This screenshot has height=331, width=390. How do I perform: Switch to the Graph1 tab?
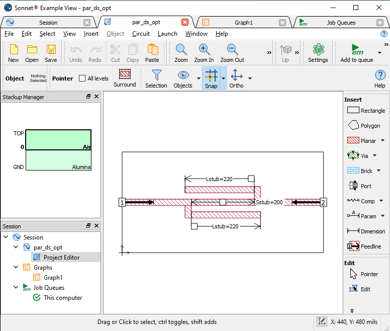[244, 23]
